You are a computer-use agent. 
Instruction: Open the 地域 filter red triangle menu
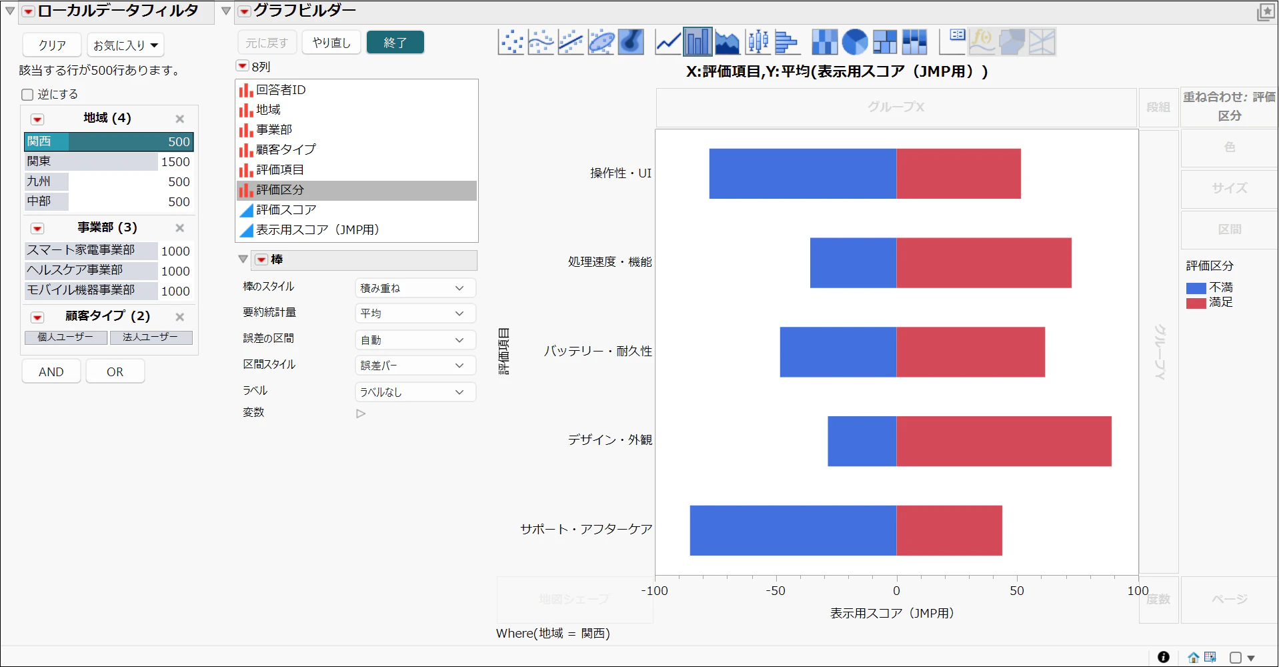[x=37, y=119]
